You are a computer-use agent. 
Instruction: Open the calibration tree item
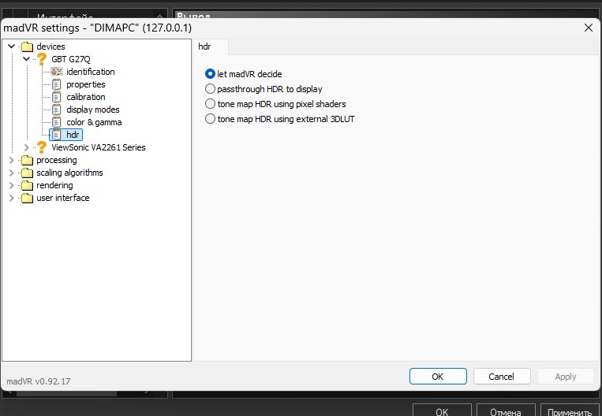pos(86,97)
